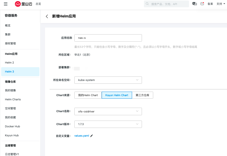227x156 pixels.
Task: Select the 我的Helm Chart source option
Action: coord(88,95)
